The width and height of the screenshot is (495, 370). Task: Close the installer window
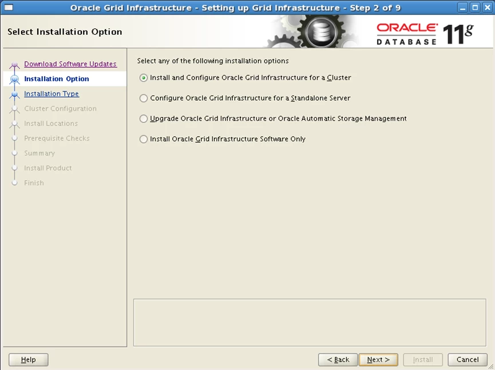point(488,7)
